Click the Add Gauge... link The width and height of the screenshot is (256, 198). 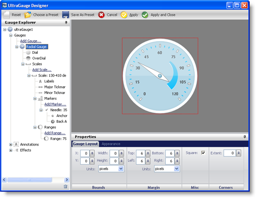click(x=31, y=41)
